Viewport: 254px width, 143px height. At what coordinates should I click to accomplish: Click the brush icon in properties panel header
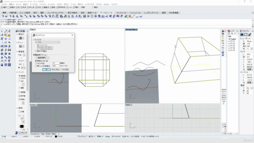click(x=250, y=35)
